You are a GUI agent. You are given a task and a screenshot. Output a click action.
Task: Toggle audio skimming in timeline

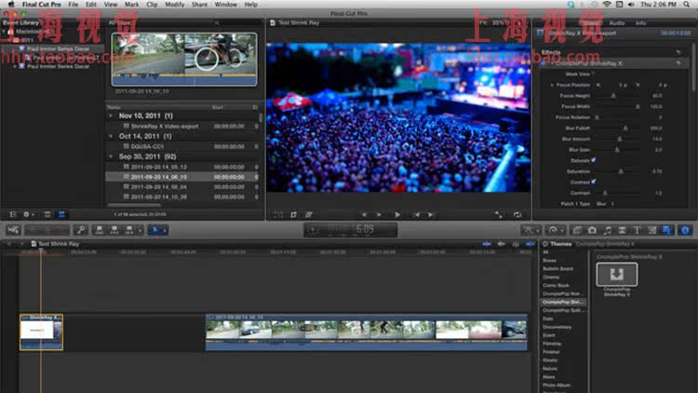click(502, 244)
